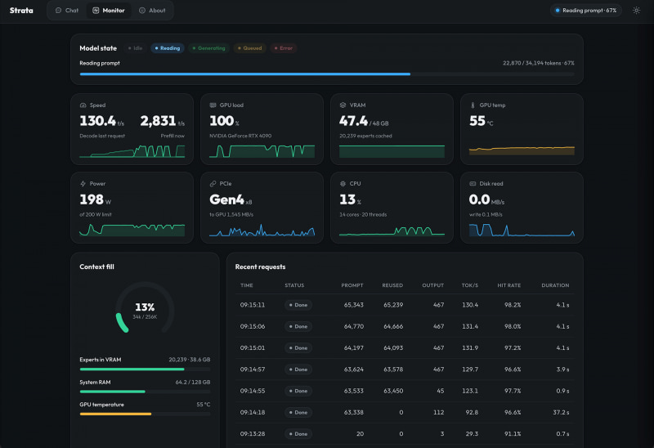This screenshot has height=448, width=654.
Task: Sort by the OUTPUT column header
Action: coord(433,285)
